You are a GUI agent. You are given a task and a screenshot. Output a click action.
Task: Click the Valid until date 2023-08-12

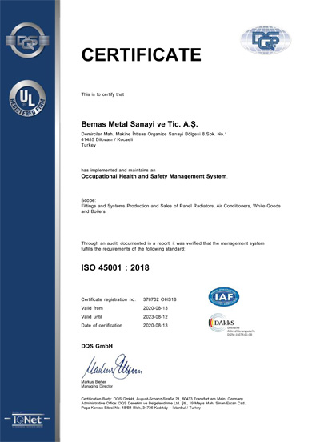155,317
